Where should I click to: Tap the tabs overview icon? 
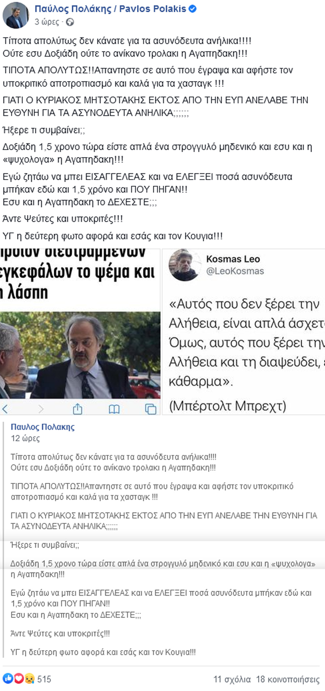click(150, 409)
